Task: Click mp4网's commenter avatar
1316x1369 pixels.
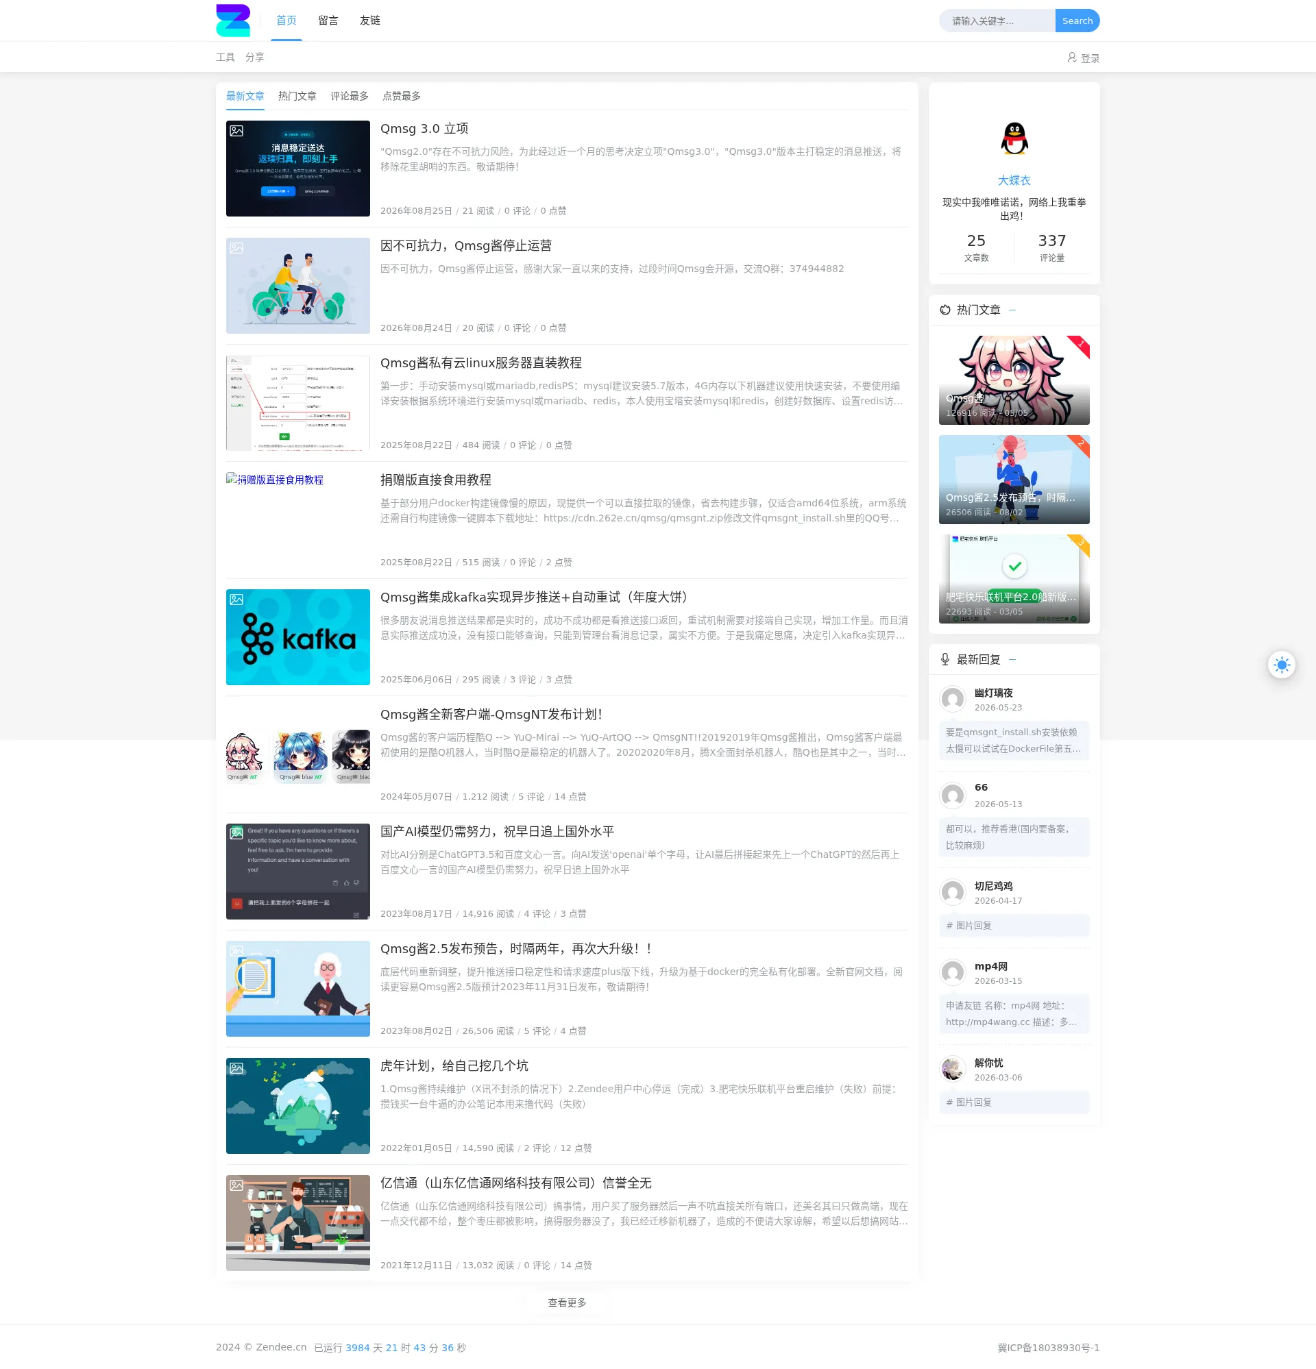Action: pos(953,972)
